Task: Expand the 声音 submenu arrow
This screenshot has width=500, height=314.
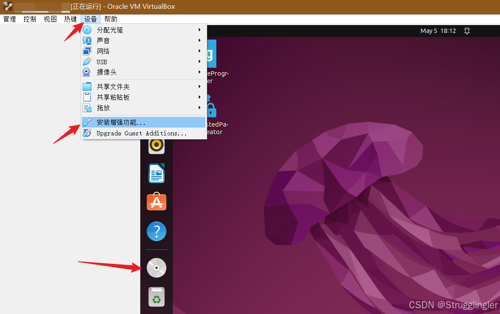Action: [x=200, y=40]
